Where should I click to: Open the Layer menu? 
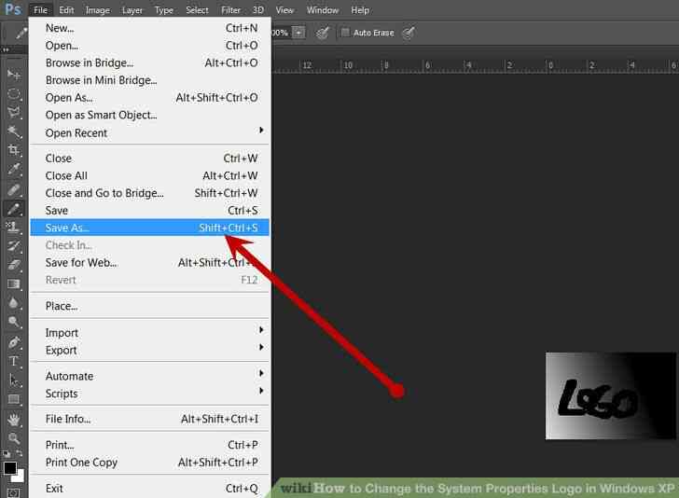pos(132,10)
